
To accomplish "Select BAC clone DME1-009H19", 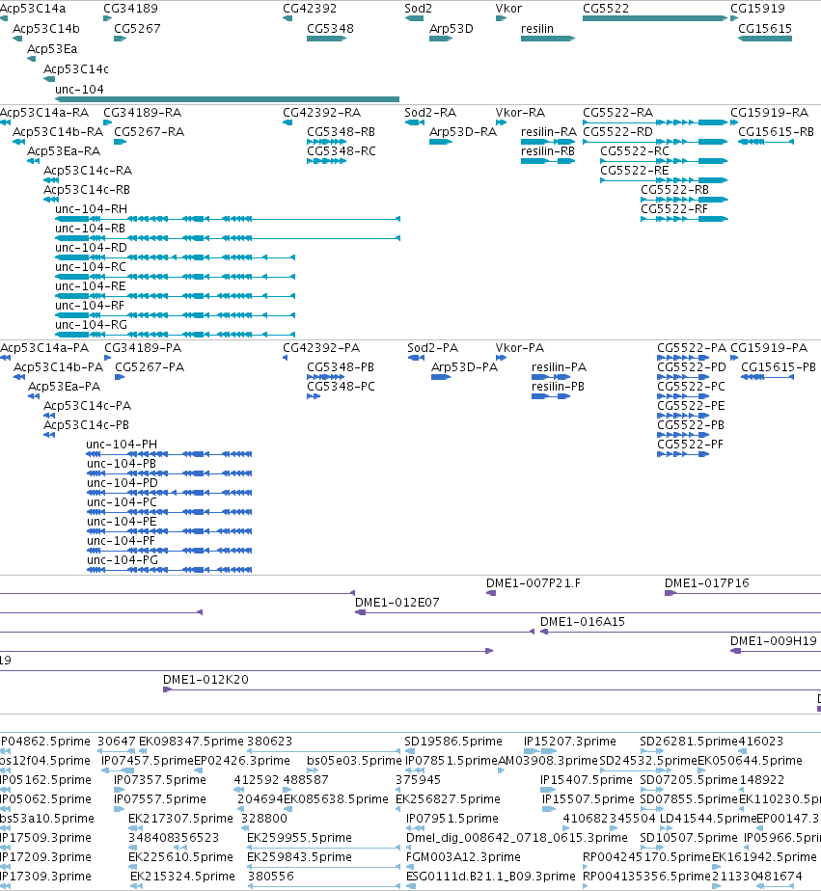I will point(776,651).
